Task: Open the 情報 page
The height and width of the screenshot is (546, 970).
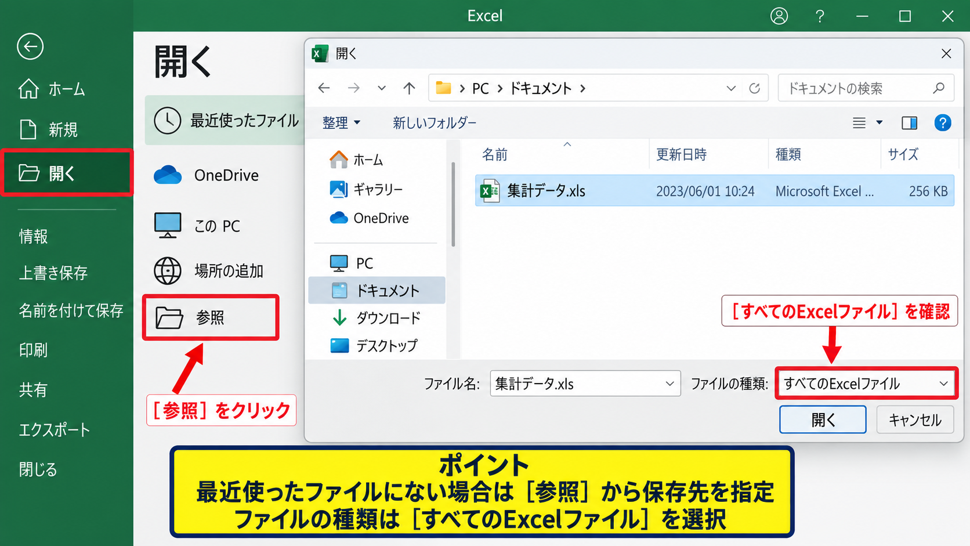Action: point(33,236)
